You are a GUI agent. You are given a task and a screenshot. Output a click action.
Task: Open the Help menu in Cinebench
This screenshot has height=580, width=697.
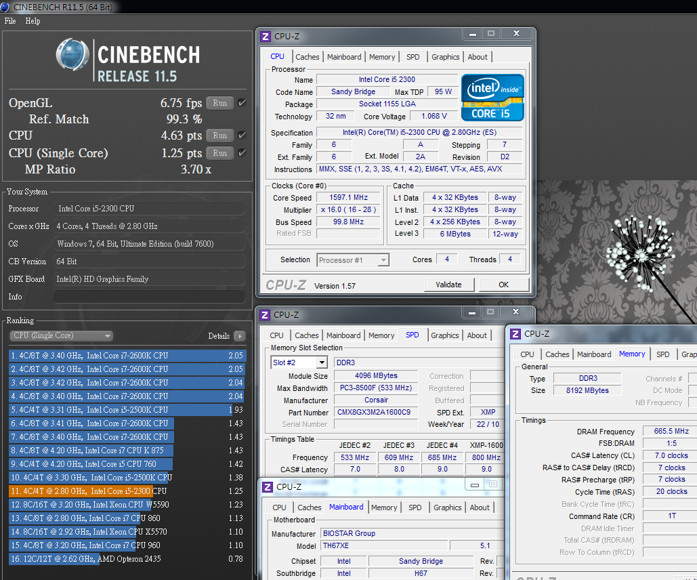33,21
